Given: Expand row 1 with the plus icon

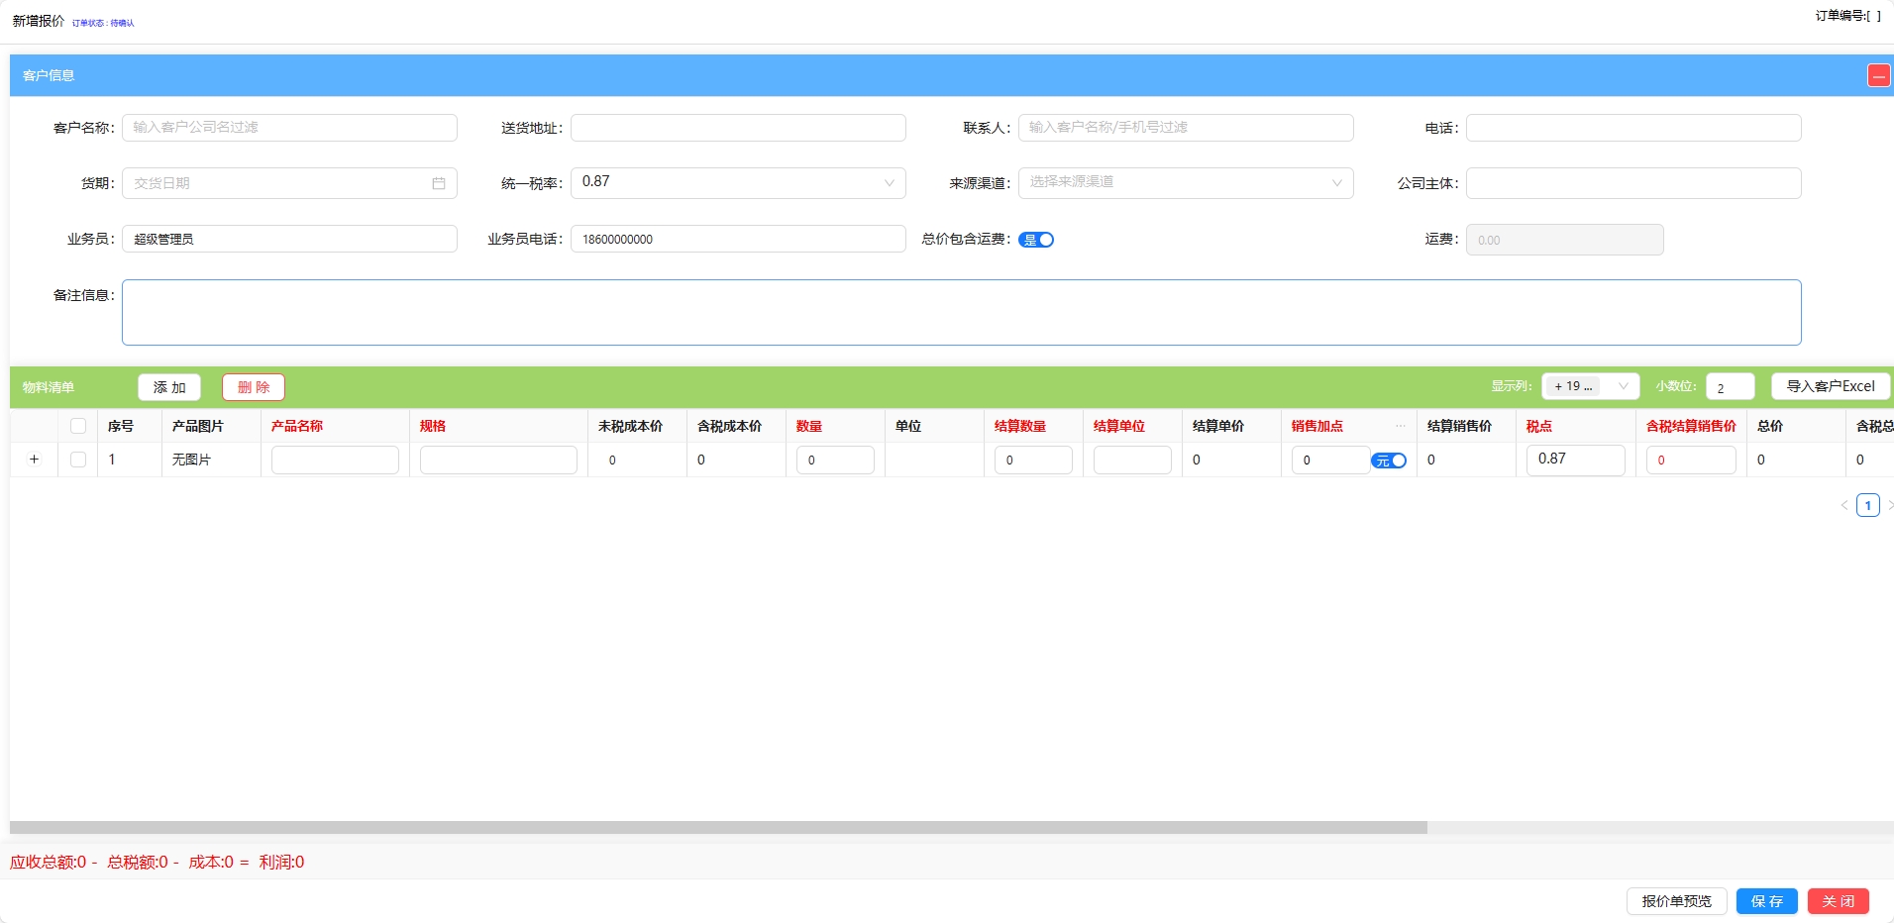Looking at the screenshot, I should 34,460.
